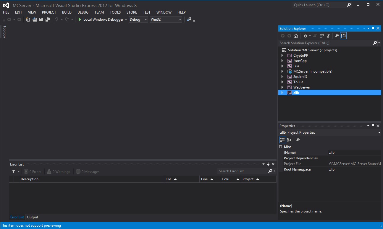Viewport: 383px width, 229px height.
Task: Toggle the 0 Errors filter button
Action: [x=33, y=171]
